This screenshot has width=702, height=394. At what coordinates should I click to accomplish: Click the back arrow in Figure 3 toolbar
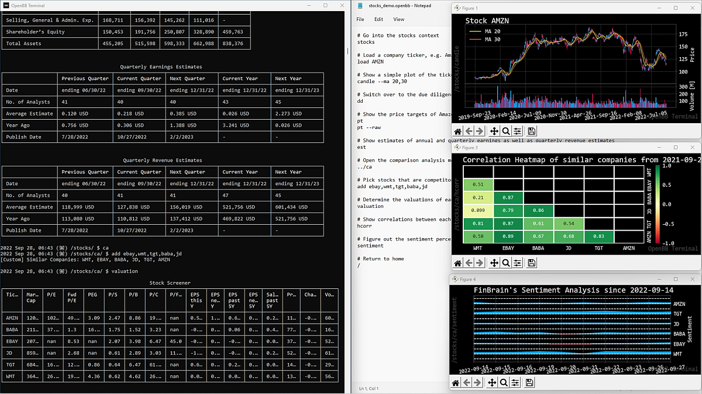point(468,263)
